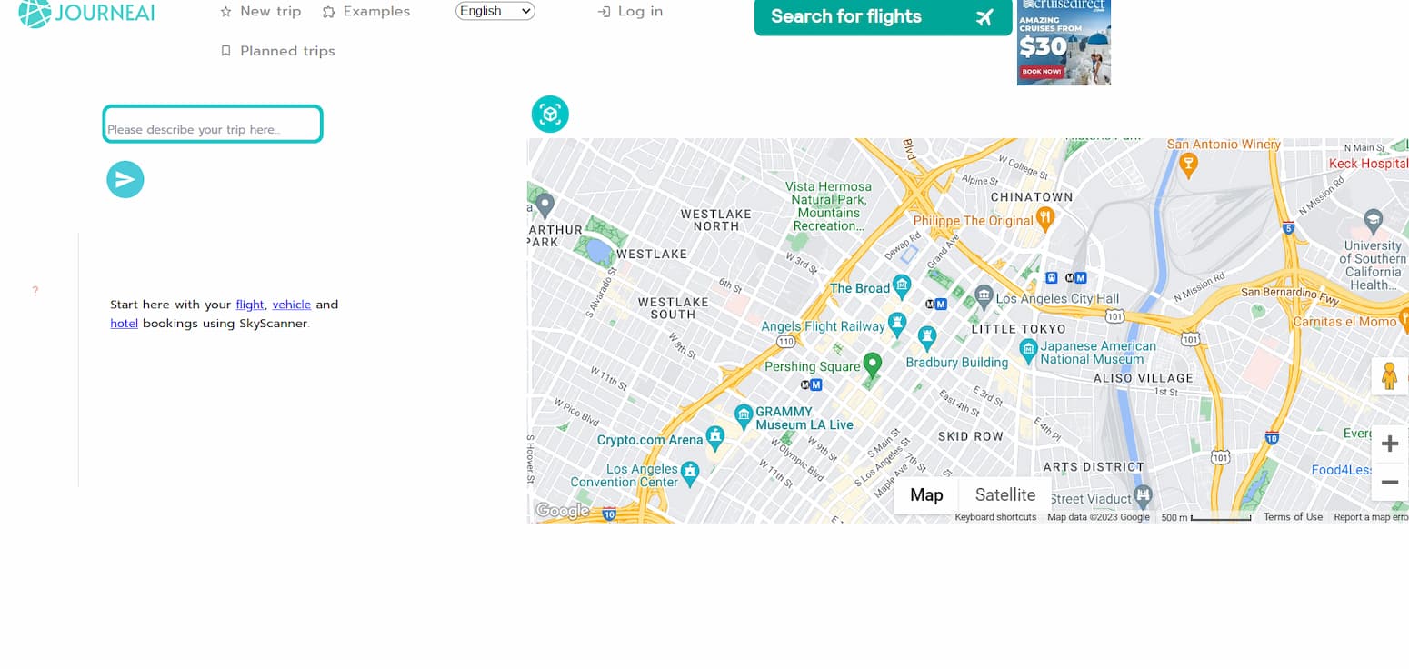The height and width of the screenshot is (669, 1409).
Task: Open the map Terms of Use link
Action: pyautogui.click(x=1293, y=517)
